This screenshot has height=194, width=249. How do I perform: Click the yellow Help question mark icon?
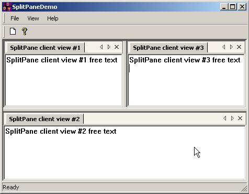25,31
